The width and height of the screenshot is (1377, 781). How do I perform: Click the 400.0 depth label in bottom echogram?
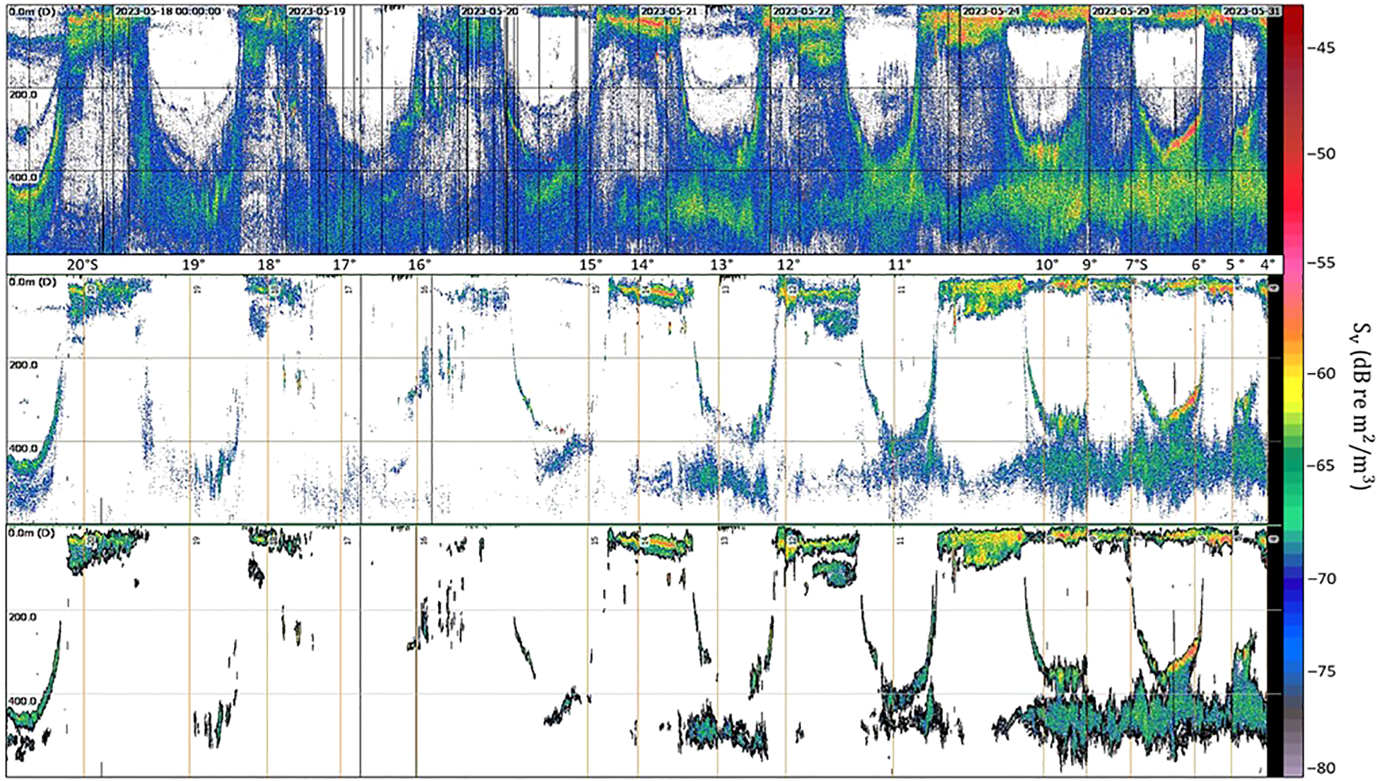(23, 700)
